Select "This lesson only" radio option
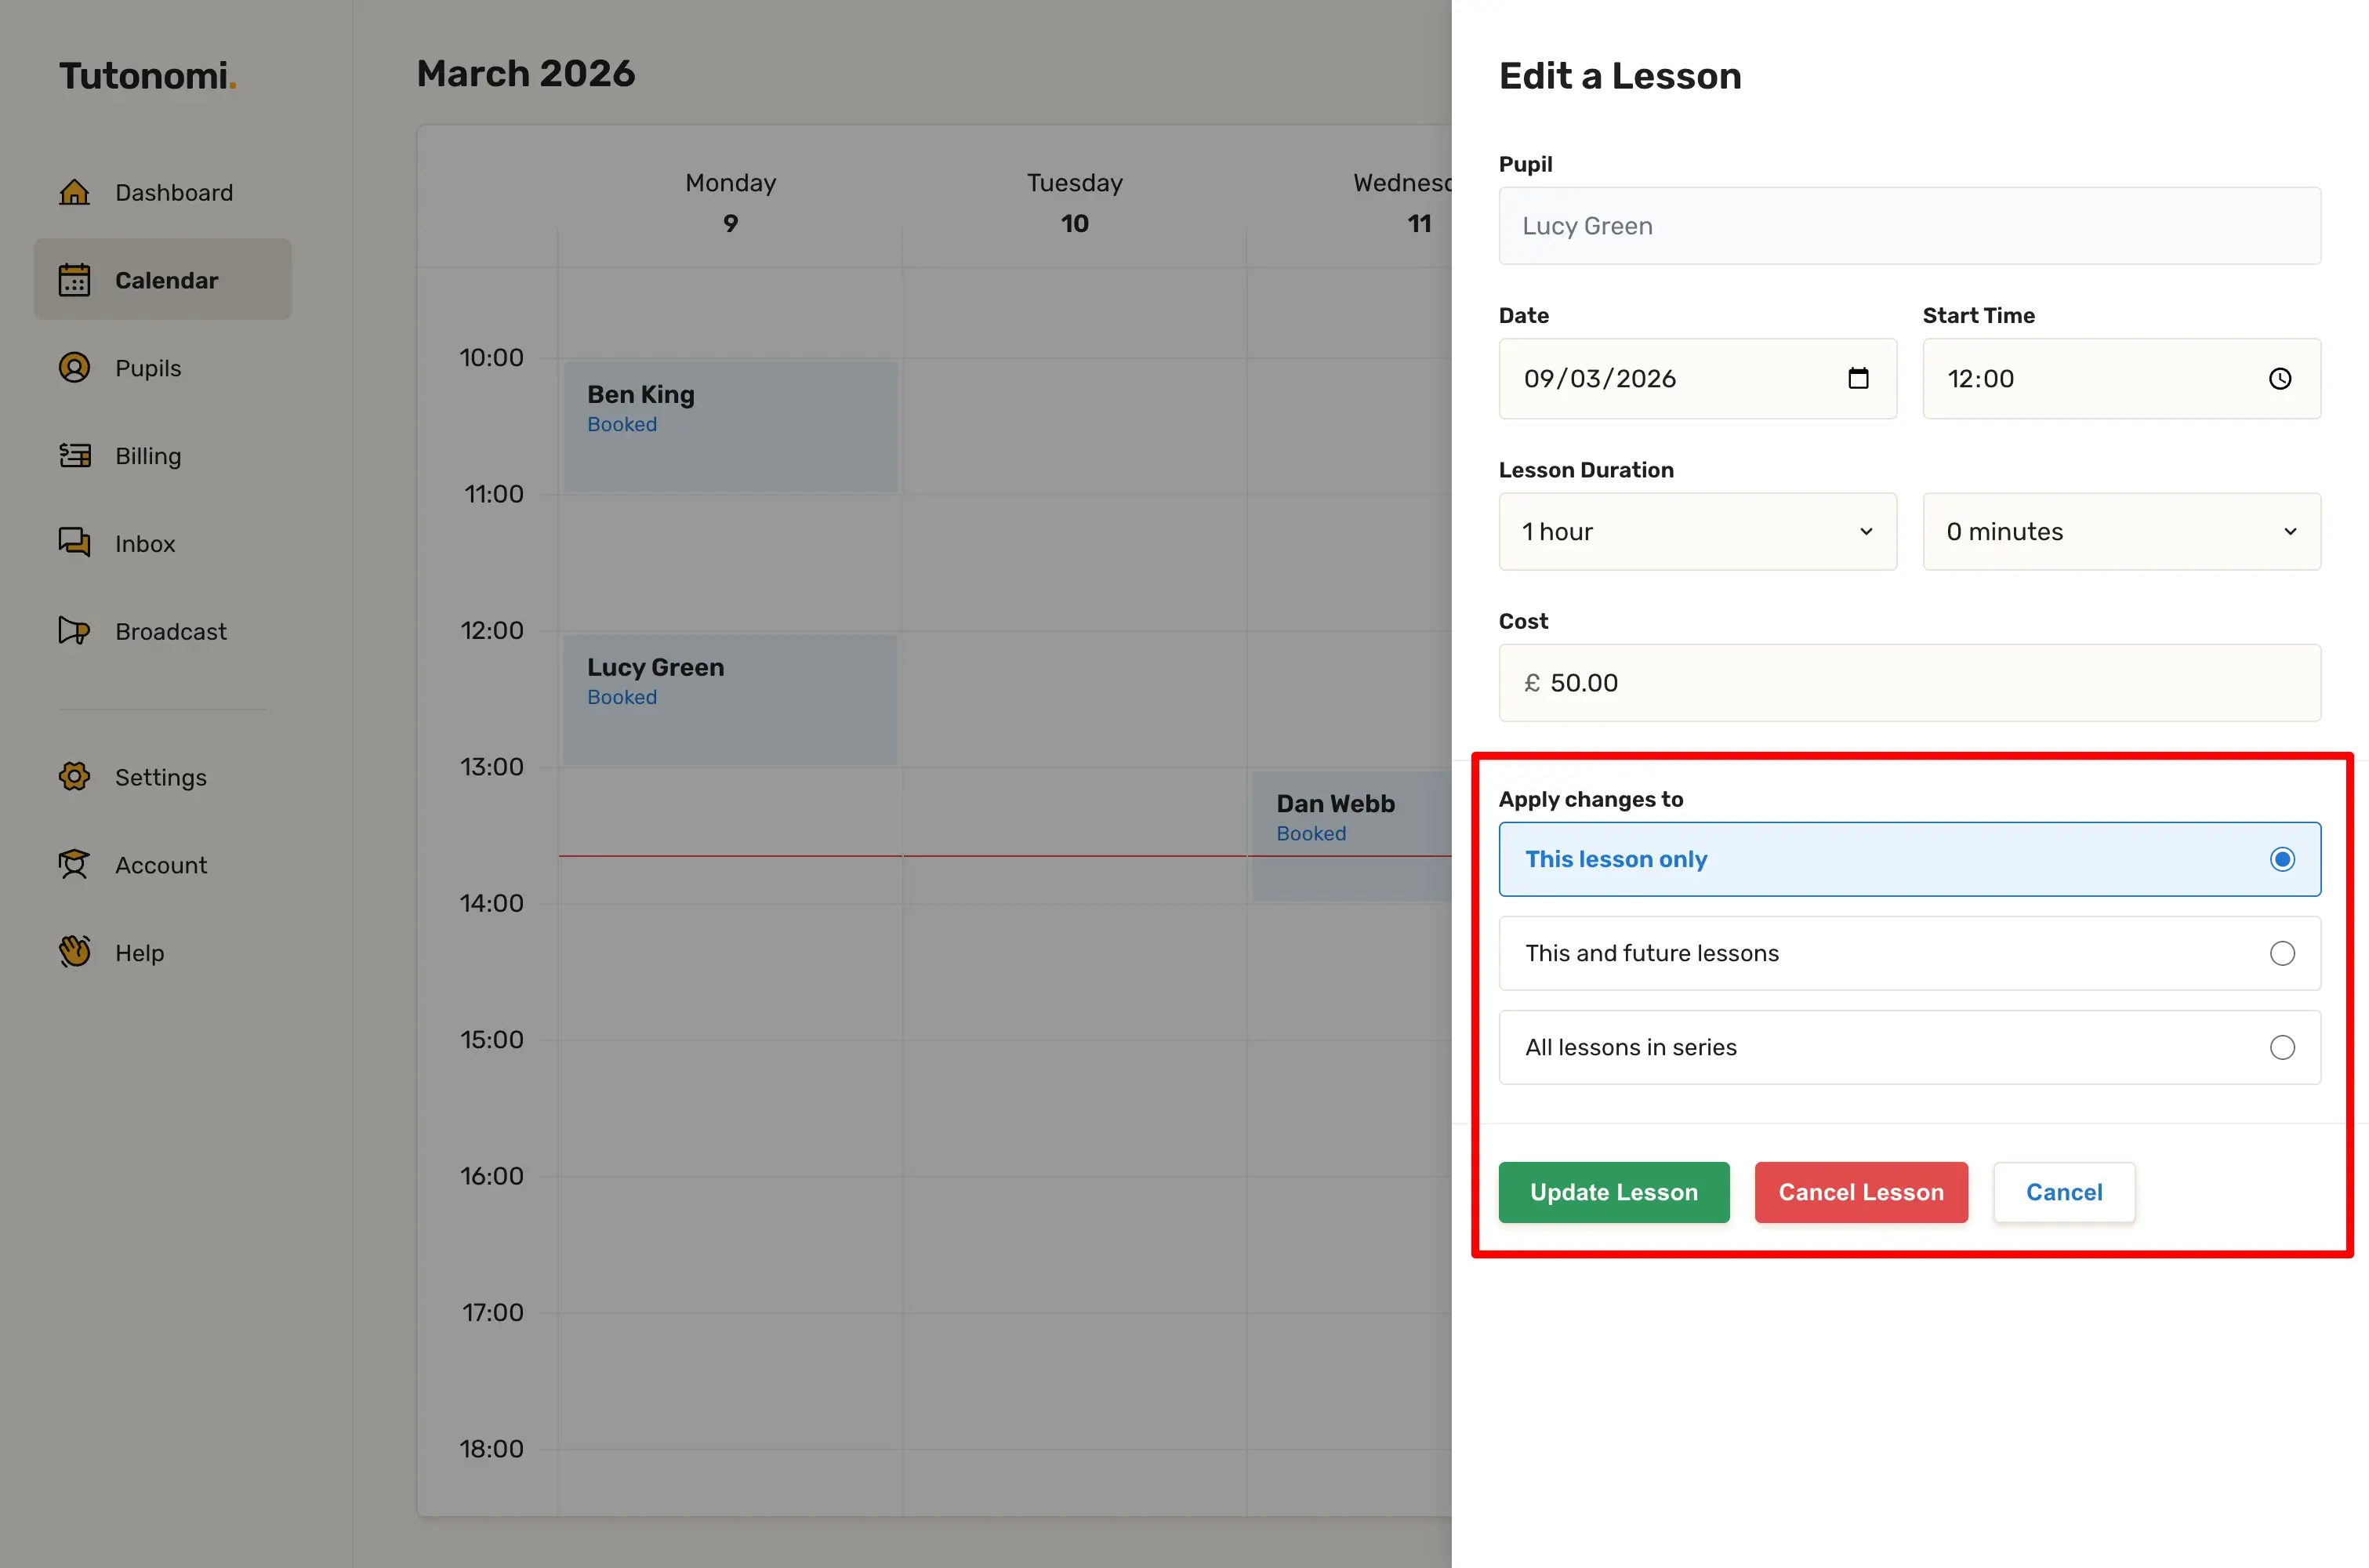The image size is (2369, 1568). point(2281,859)
